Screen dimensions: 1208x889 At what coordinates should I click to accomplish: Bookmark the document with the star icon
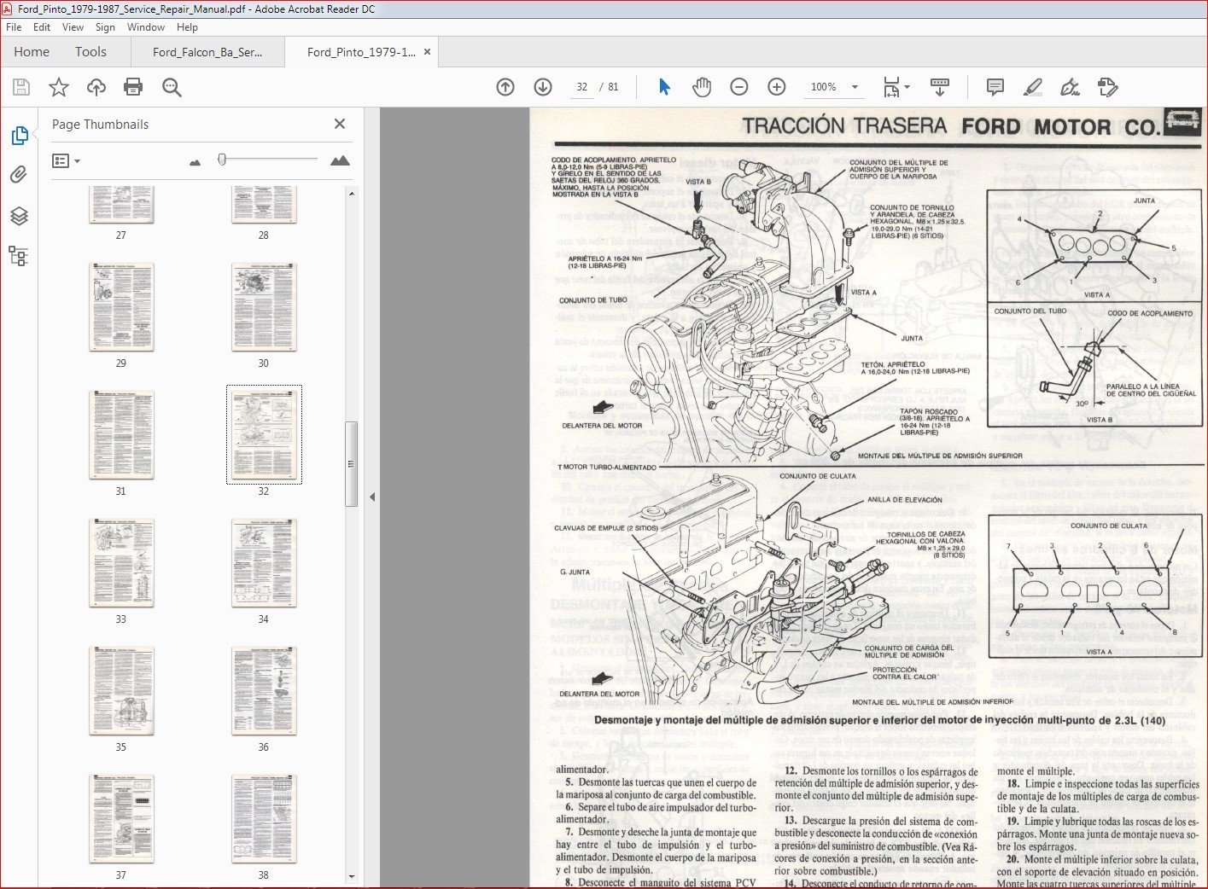pyautogui.click(x=59, y=87)
